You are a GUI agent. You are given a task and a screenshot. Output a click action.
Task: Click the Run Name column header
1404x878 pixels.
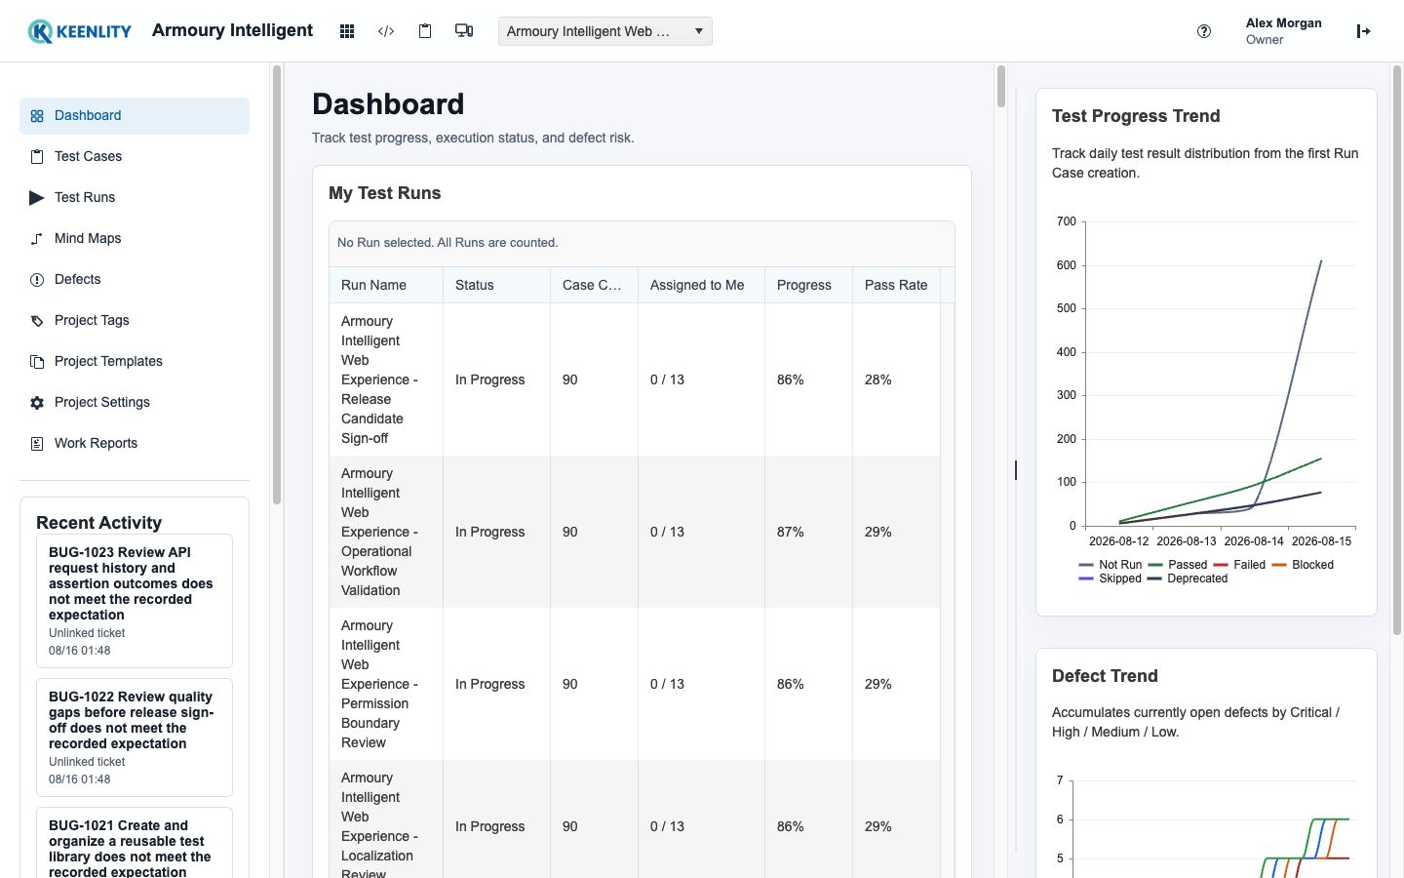point(386,285)
